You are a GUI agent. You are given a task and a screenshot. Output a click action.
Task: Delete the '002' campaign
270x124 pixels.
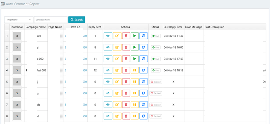(126, 59)
